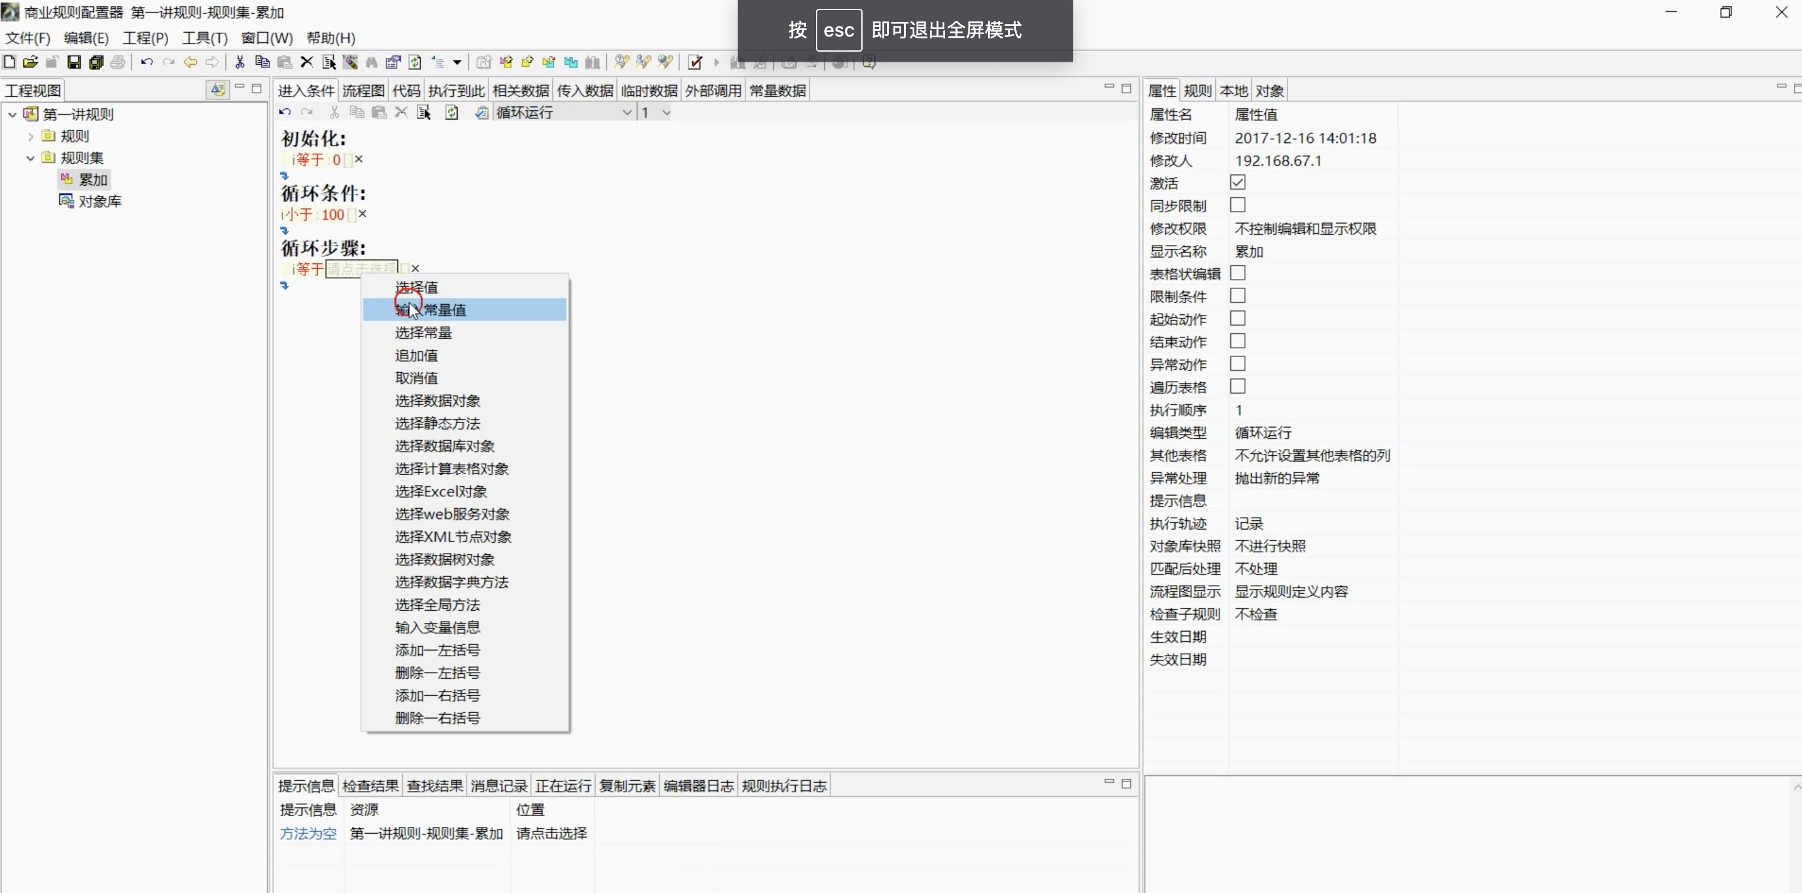The image size is (1802, 893).
Task: Click the Save floppy disk icon
Action: point(74,62)
